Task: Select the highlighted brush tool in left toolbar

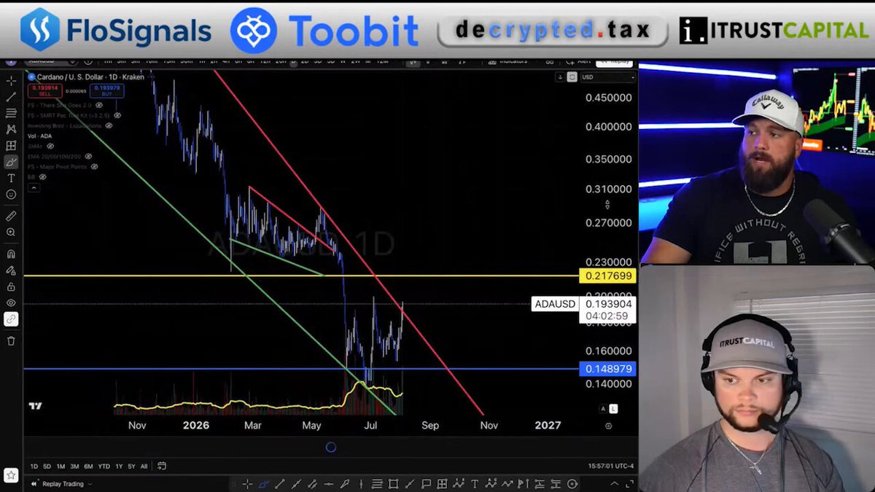Action: coord(11,162)
